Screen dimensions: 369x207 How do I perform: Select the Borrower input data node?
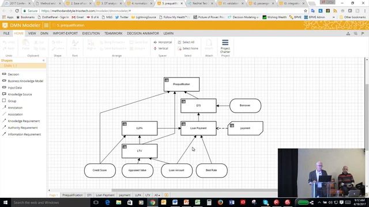pos(245,106)
